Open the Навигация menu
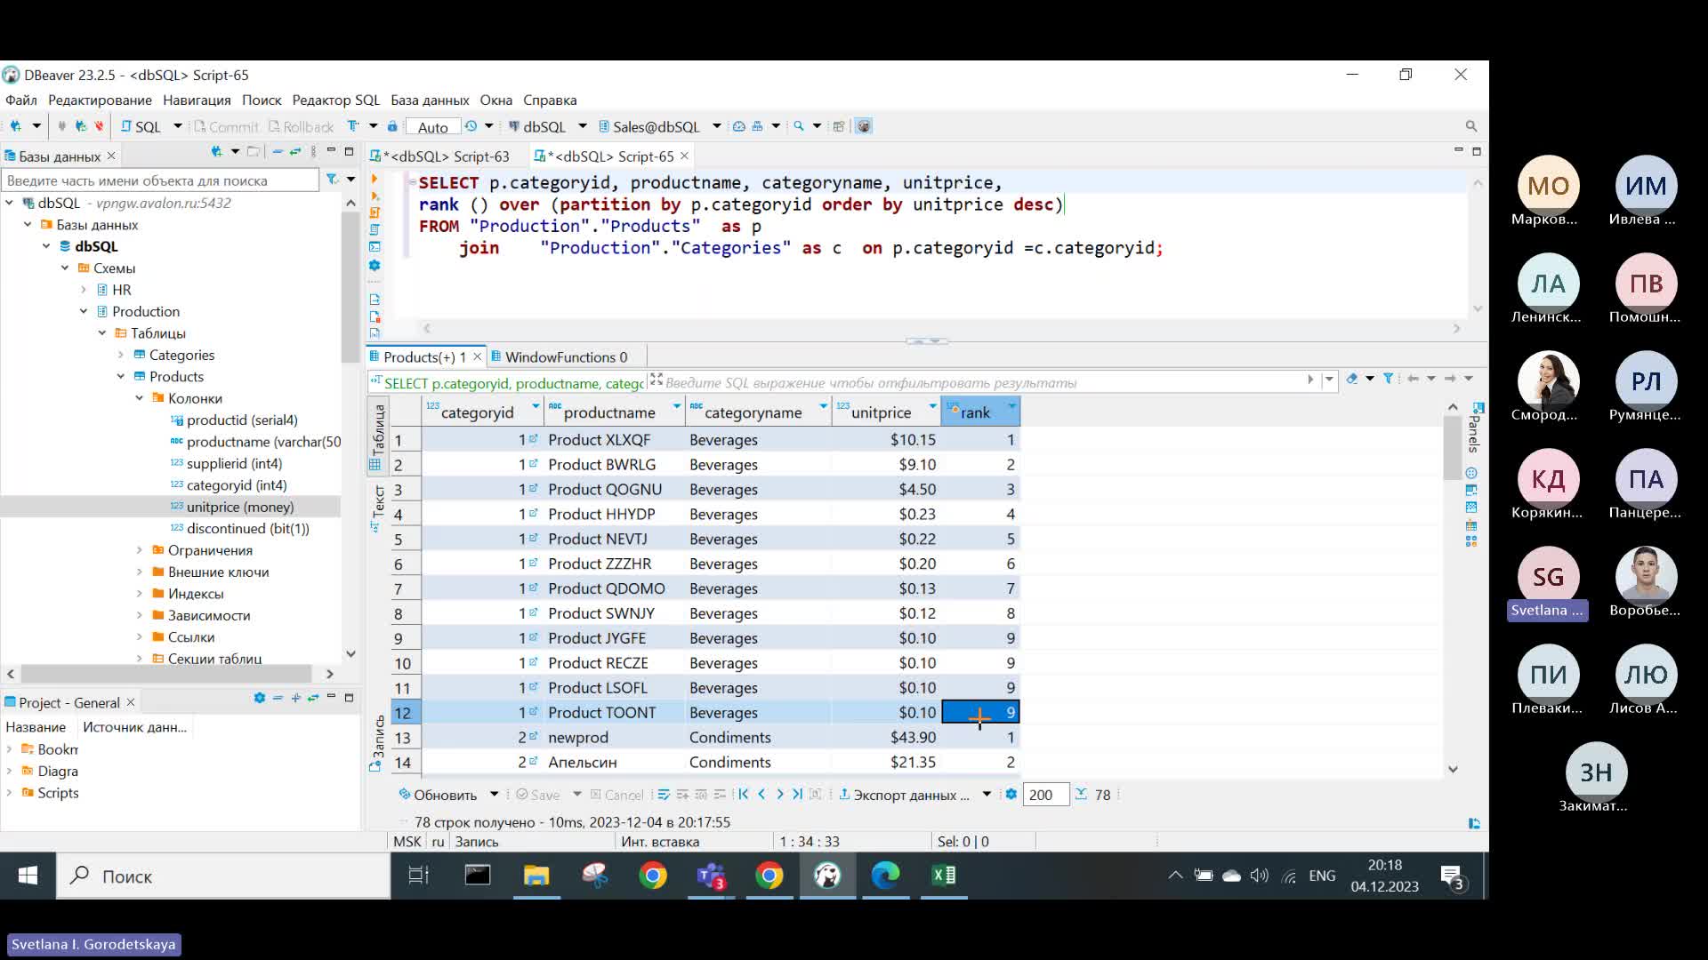 tap(197, 100)
